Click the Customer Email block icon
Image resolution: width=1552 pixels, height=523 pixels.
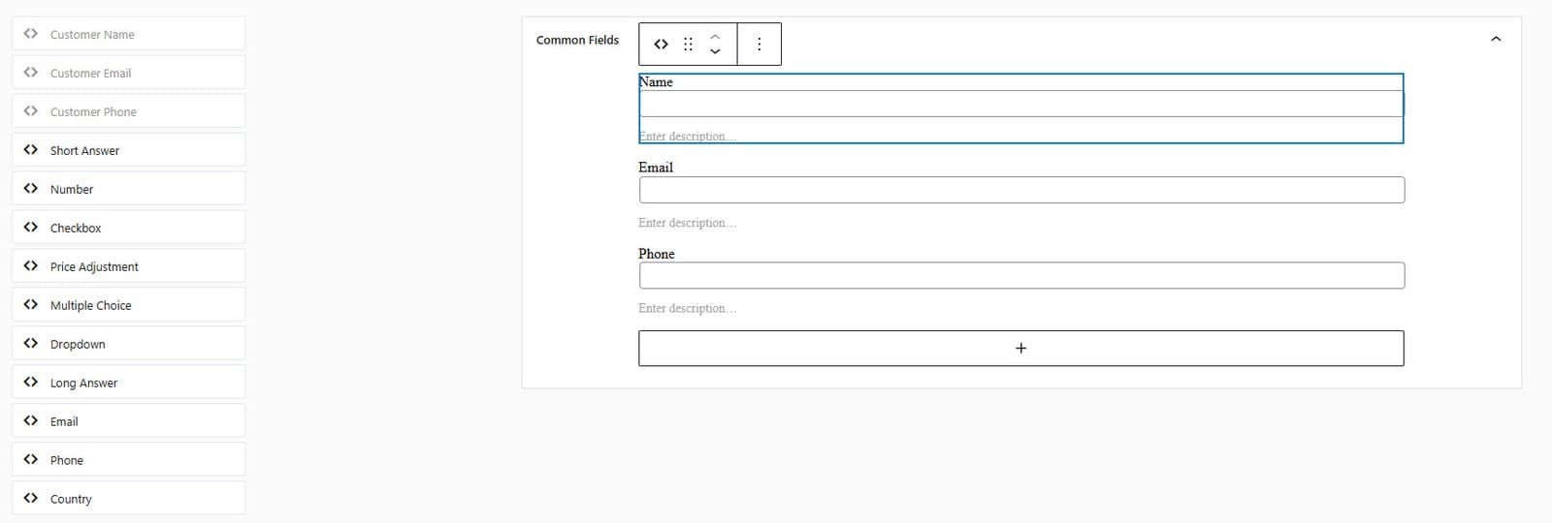(31, 73)
